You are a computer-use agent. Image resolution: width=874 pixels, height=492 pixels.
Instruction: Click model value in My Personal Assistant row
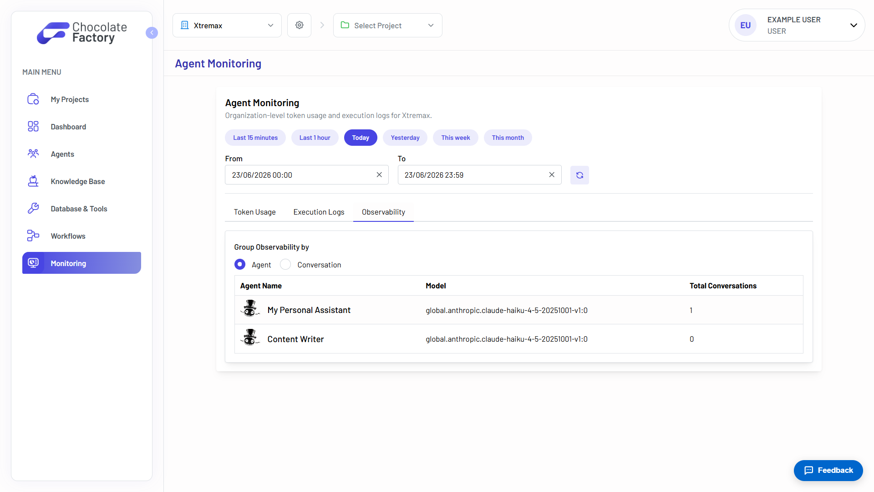coord(507,310)
